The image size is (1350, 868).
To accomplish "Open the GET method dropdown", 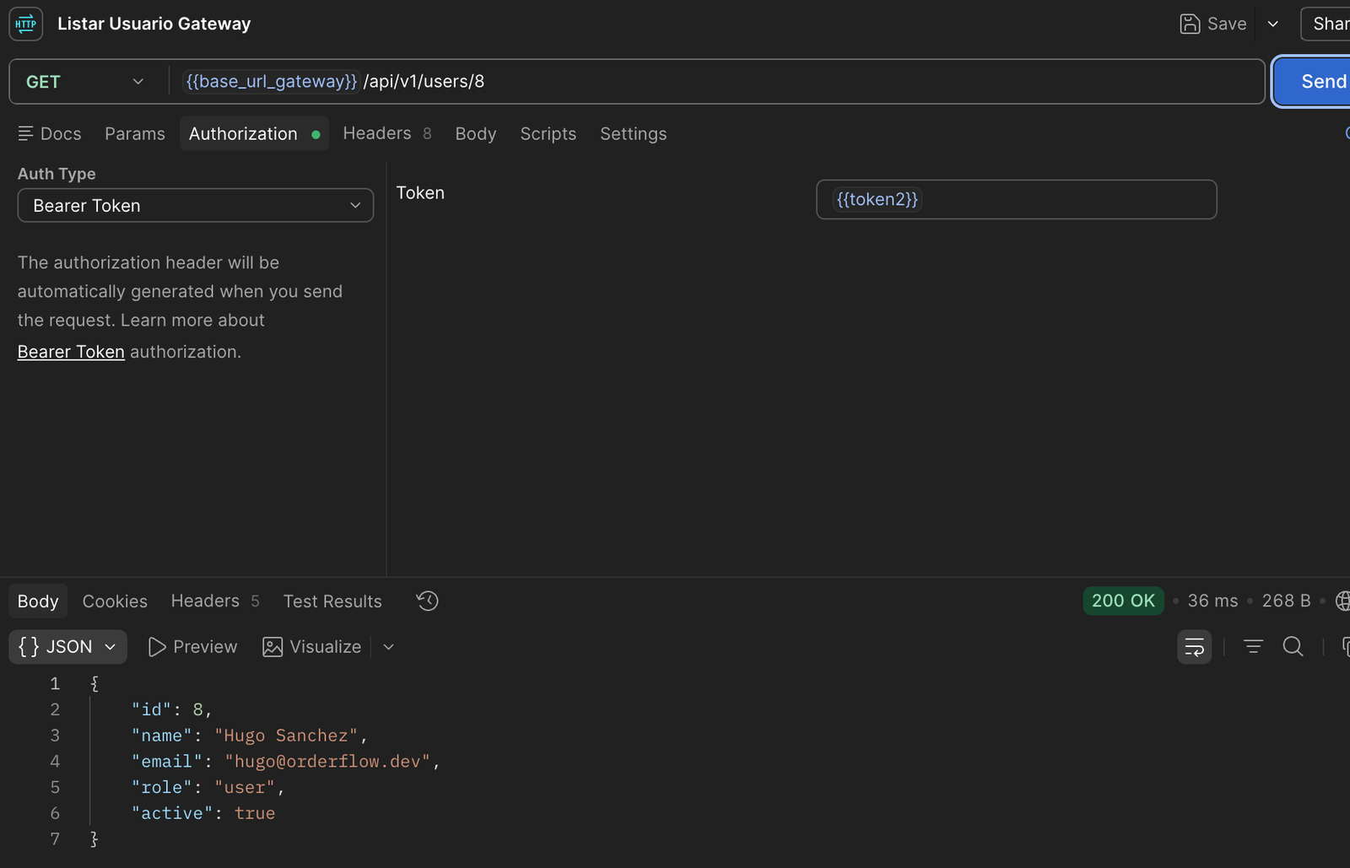I will (84, 82).
